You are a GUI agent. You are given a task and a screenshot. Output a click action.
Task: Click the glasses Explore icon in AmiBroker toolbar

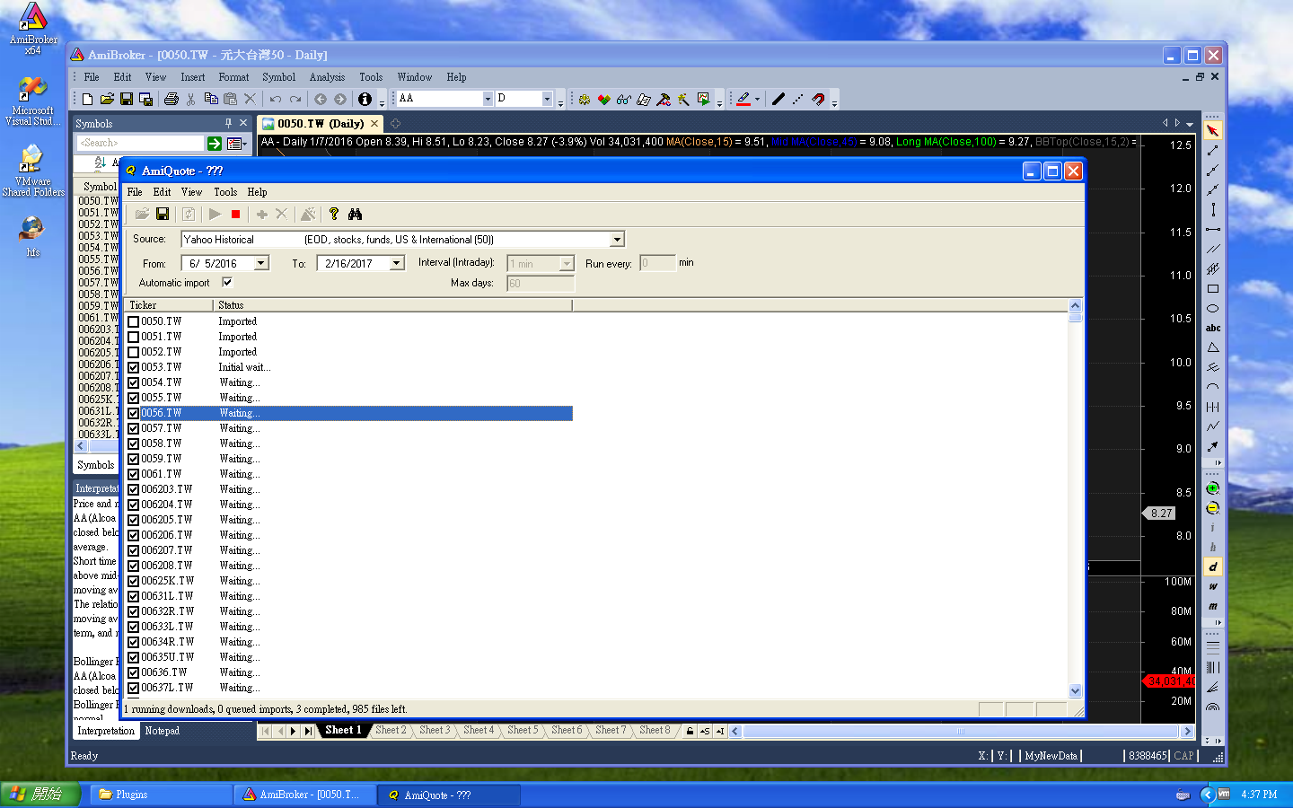(x=624, y=99)
